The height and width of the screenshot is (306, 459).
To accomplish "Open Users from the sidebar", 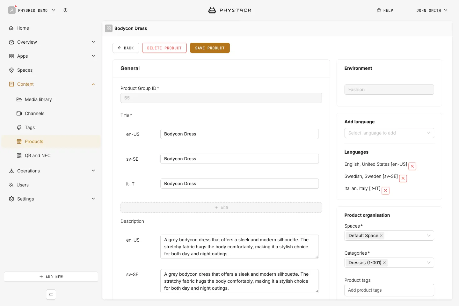I will coord(51,185).
